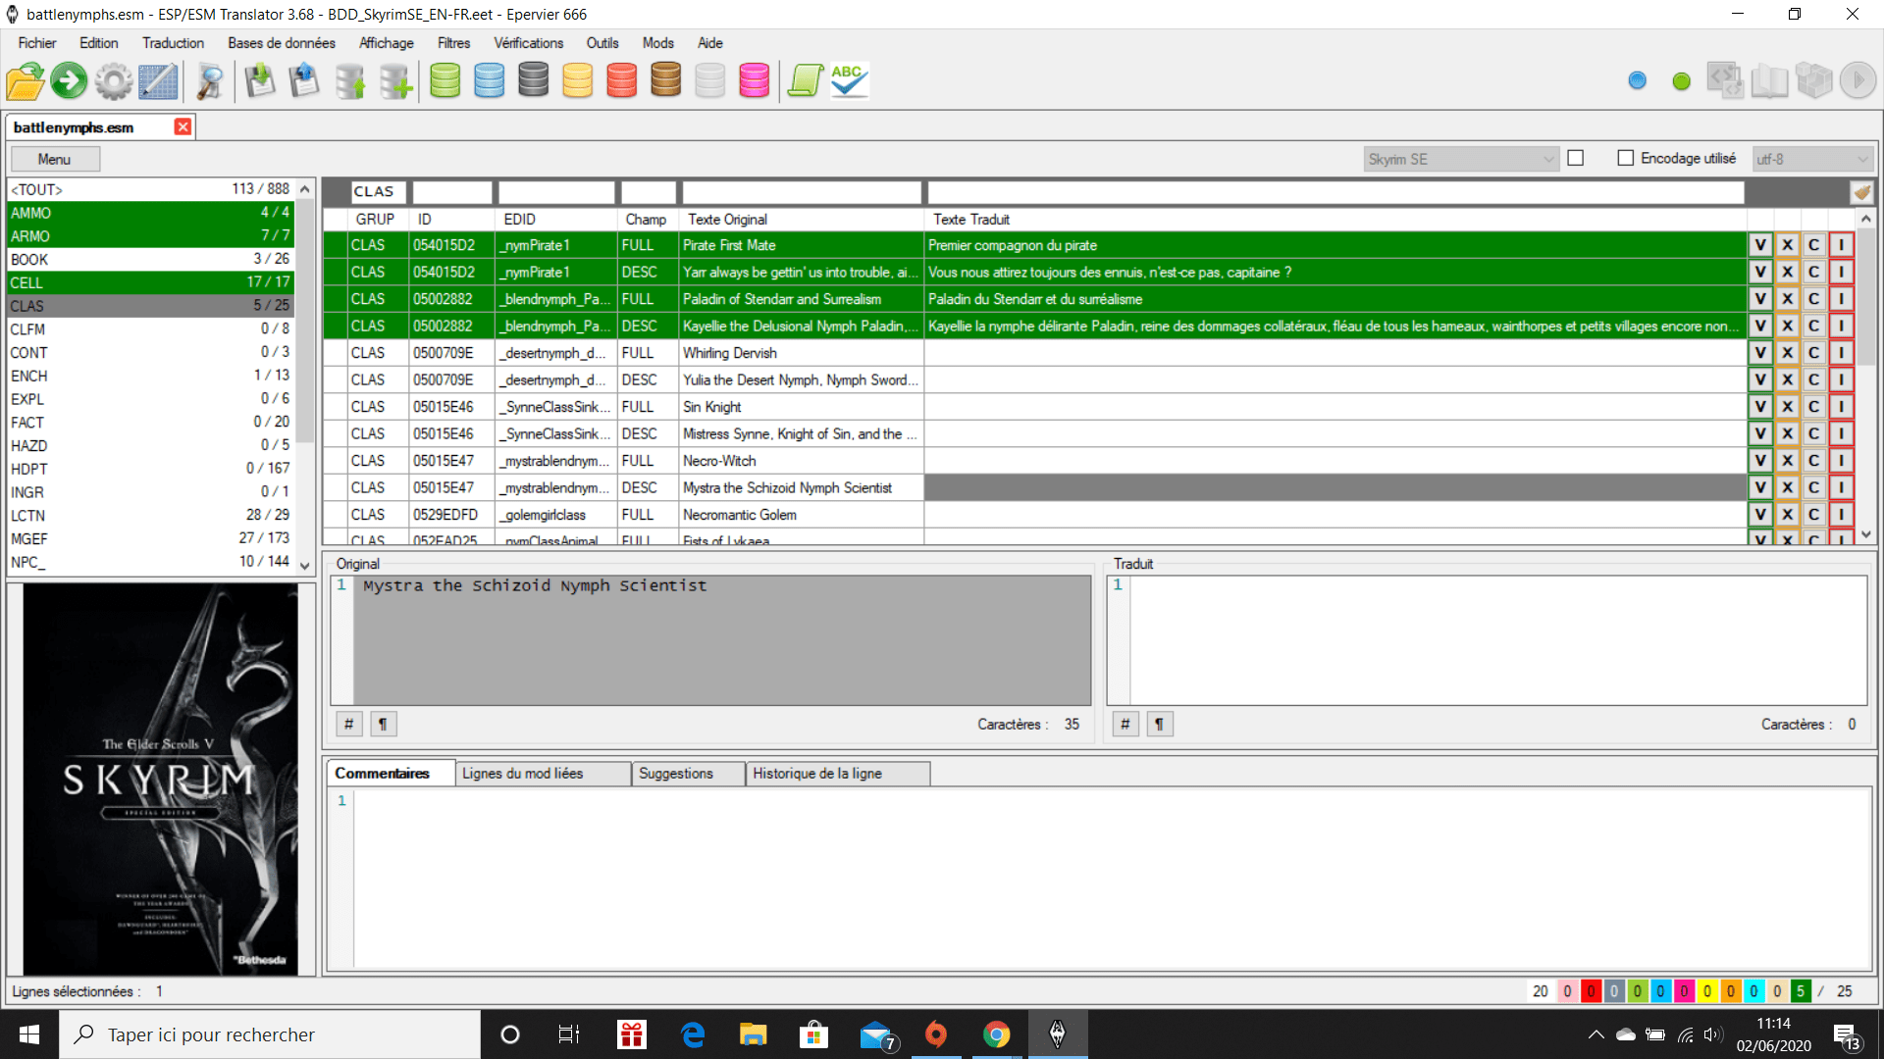This screenshot has width=1884, height=1059.
Task: Click the database with green plus icon
Action: (x=395, y=81)
